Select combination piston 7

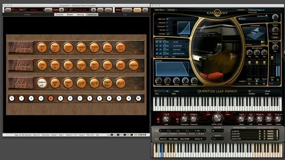tap(80, 99)
